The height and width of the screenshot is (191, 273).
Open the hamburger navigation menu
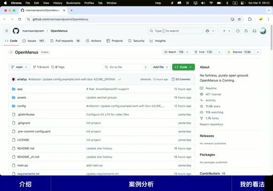(6, 31)
